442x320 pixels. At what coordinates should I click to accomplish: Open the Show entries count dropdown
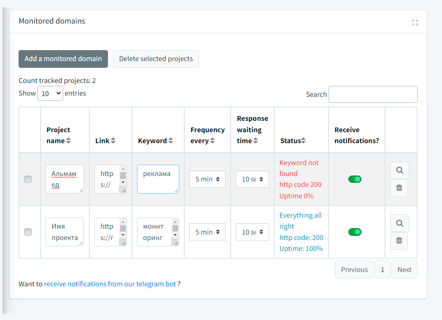(50, 93)
